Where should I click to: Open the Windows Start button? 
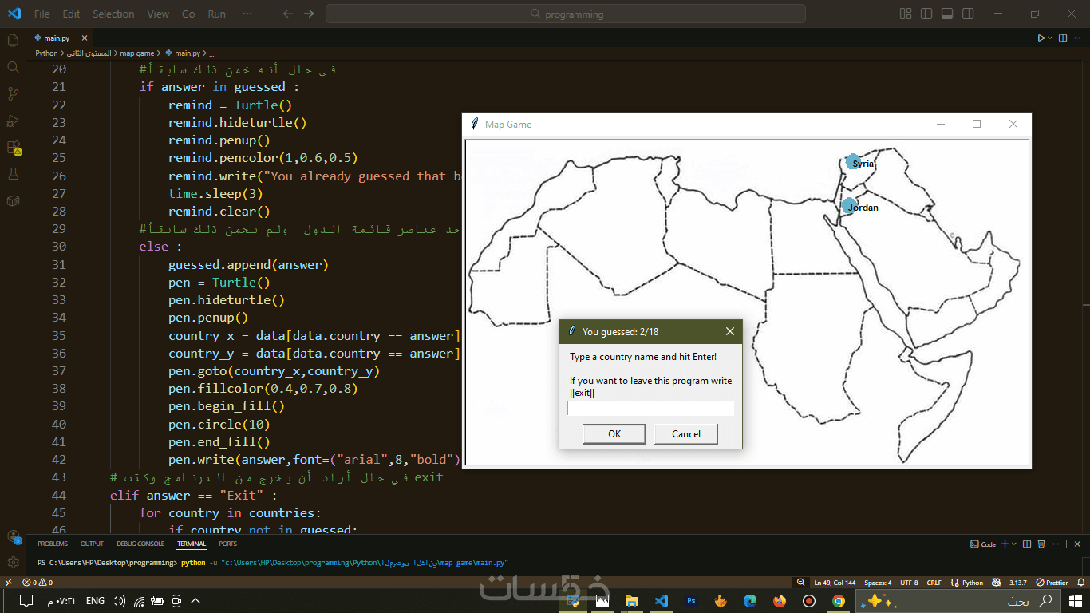[1076, 601]
